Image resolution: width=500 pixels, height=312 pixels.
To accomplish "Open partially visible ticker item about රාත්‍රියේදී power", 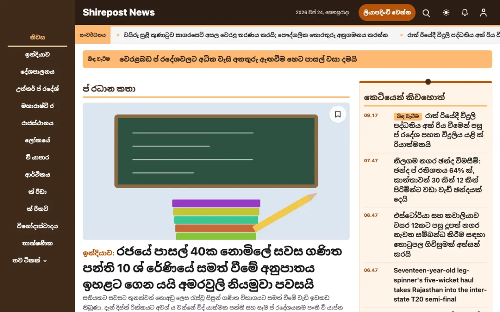I will [453, 35].
